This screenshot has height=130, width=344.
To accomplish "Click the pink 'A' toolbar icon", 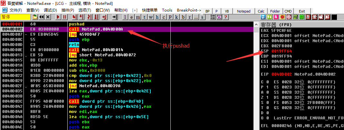I will point(276,17).
